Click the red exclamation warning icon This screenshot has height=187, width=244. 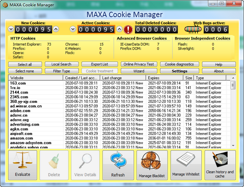click(x=128, y=29)
